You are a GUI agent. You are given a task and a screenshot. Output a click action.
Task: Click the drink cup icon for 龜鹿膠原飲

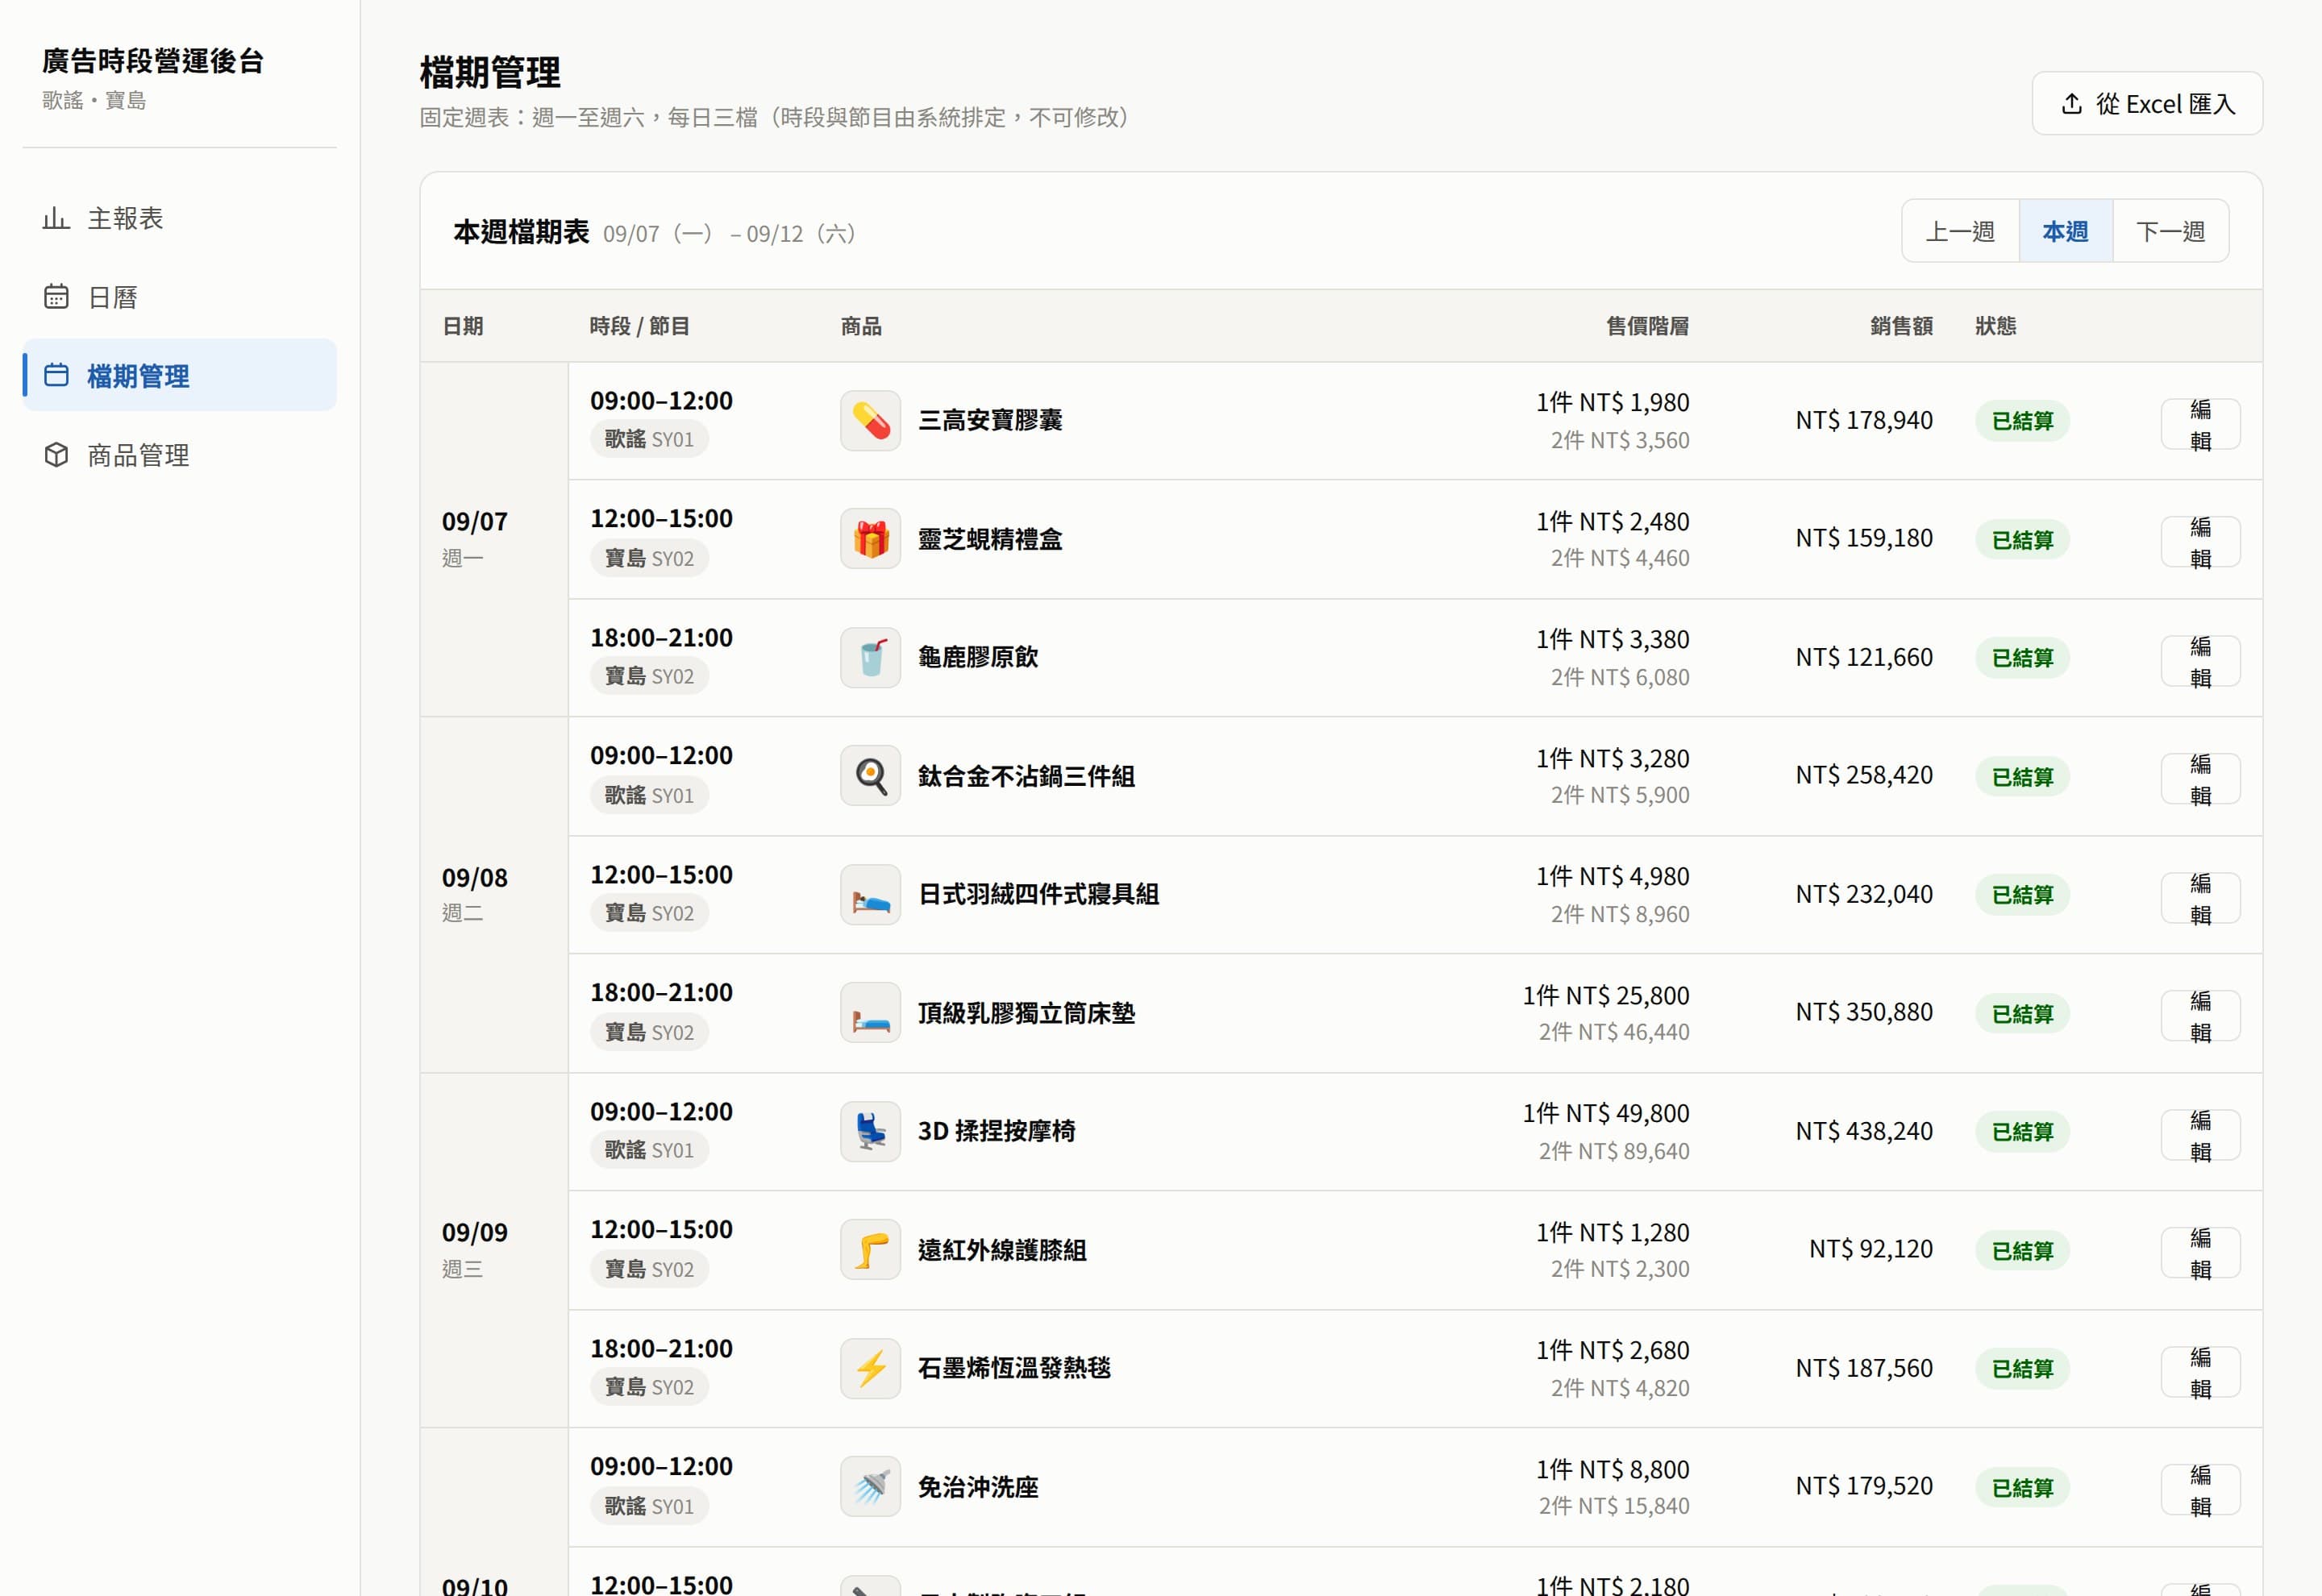pyautogui.click(x=870, y=657)
